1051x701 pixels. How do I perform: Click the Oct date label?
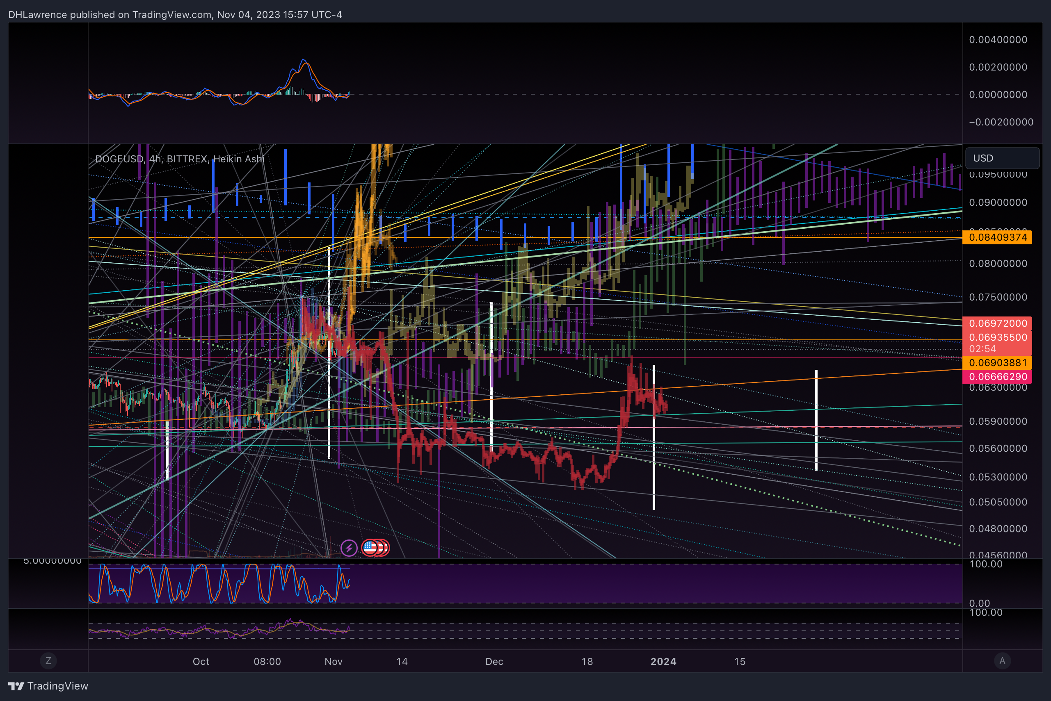201,662
